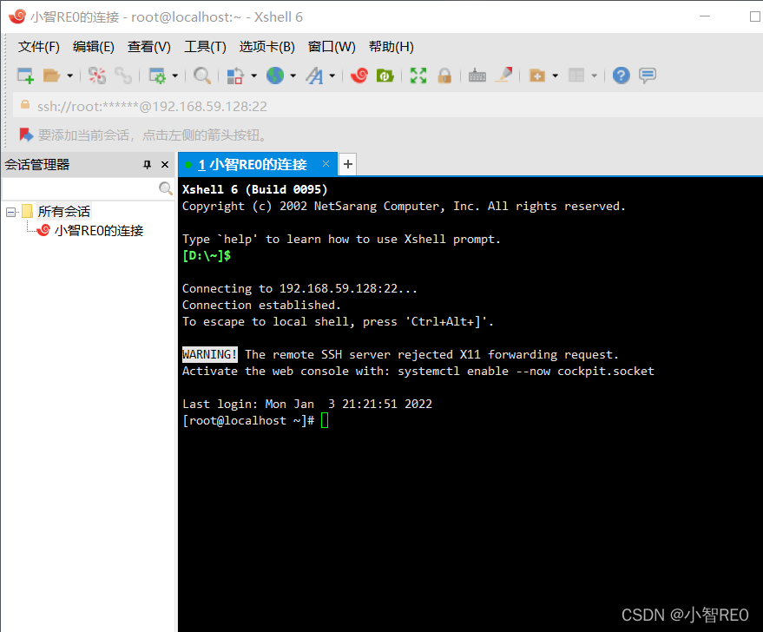The width and height of the screenshot is (763, 632).
Task: Launch Xftp green toolbar icon
Action: click(x=385, y=76)
